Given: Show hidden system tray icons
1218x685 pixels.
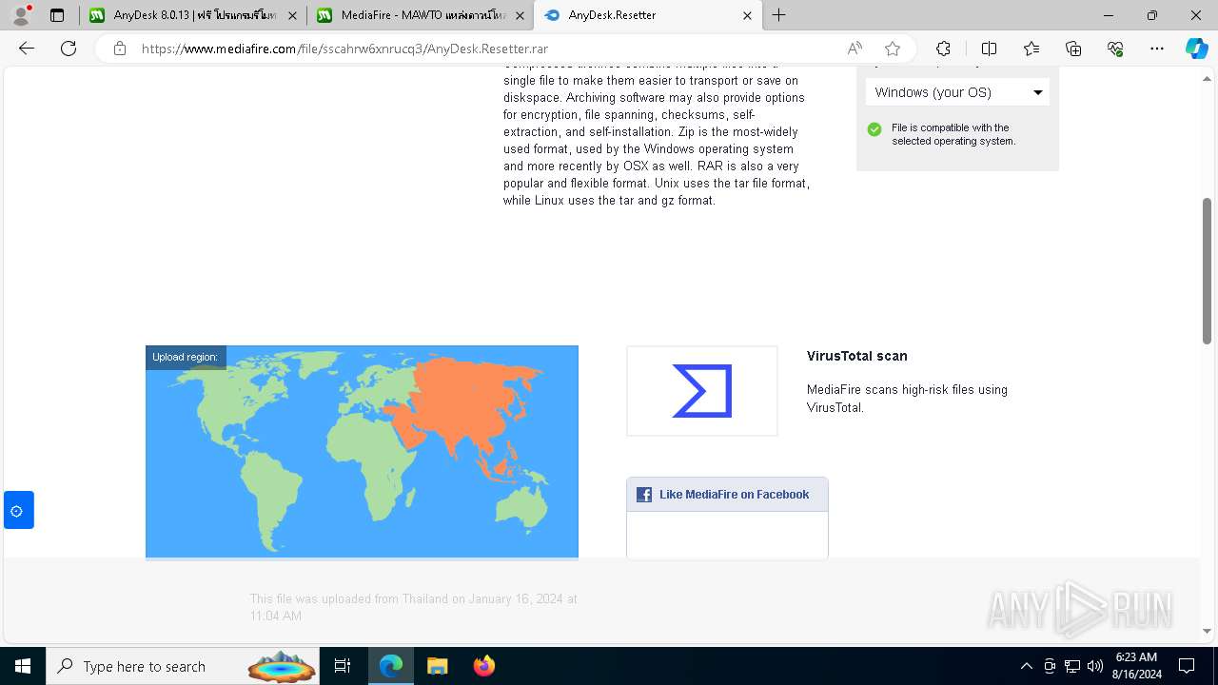Looking at the screenshot, I should click(1026, 666).
